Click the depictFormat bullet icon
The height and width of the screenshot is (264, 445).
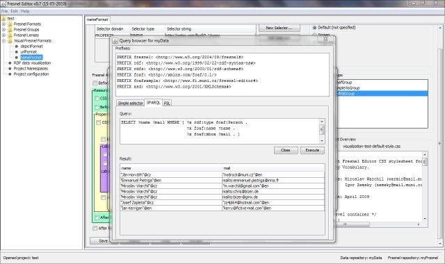17,47
